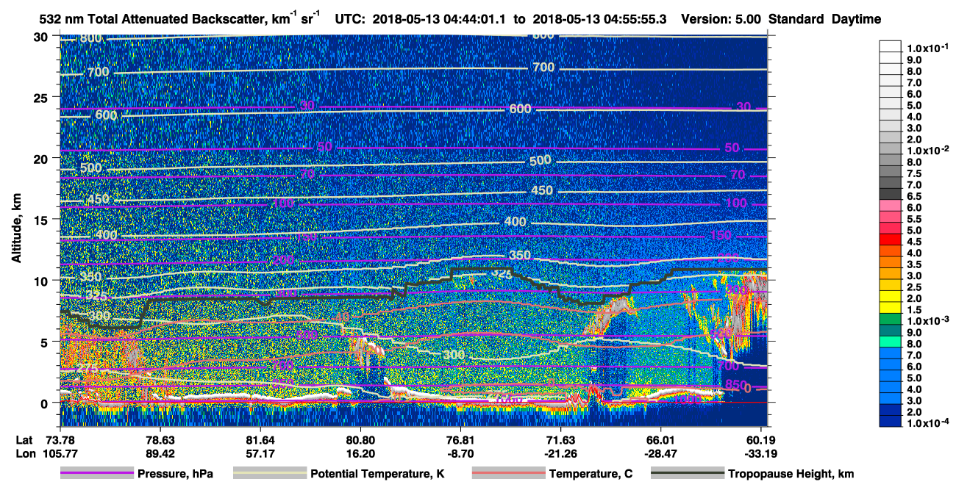Click the 'Lat' row label
This screenshot has height=490, width=956.
click(x=24, y=440)
